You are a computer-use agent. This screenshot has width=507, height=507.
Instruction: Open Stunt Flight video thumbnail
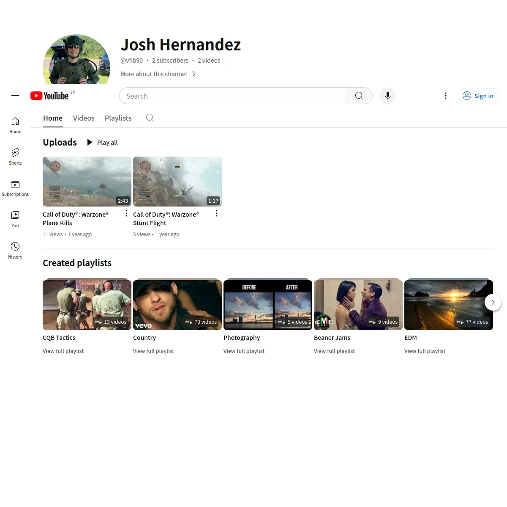[177, 182]
